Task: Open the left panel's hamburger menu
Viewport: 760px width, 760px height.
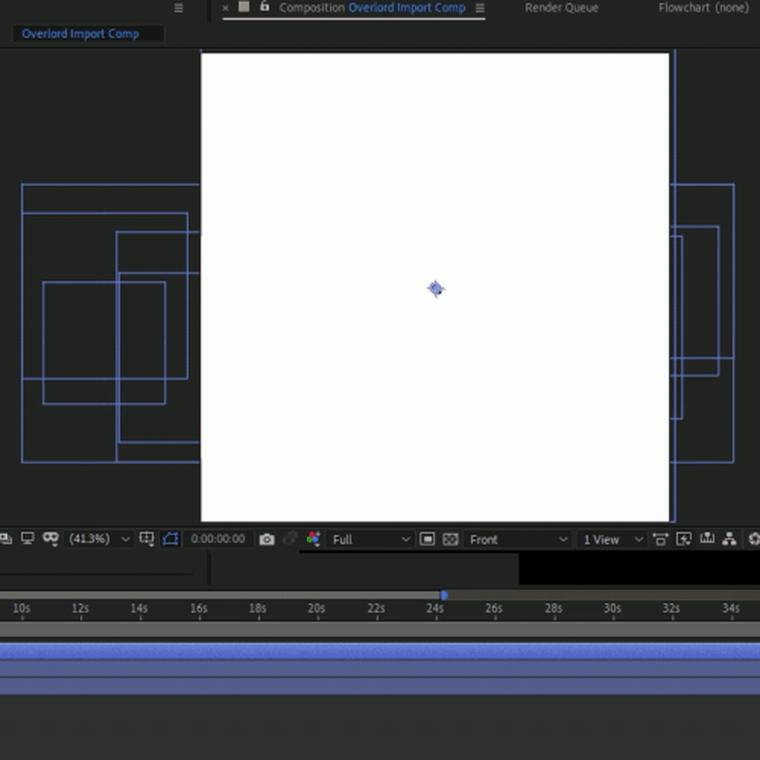Action: tap(179, 9)
